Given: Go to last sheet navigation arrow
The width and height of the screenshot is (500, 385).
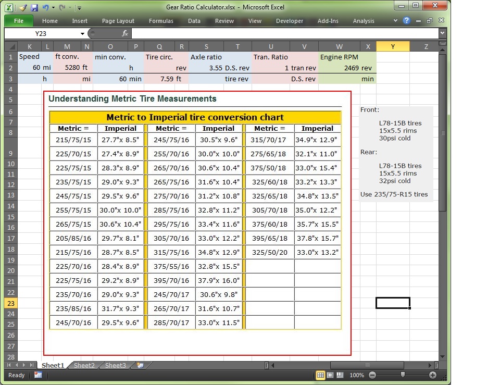Looking at the screenshot, I should (x=32, y=365).
